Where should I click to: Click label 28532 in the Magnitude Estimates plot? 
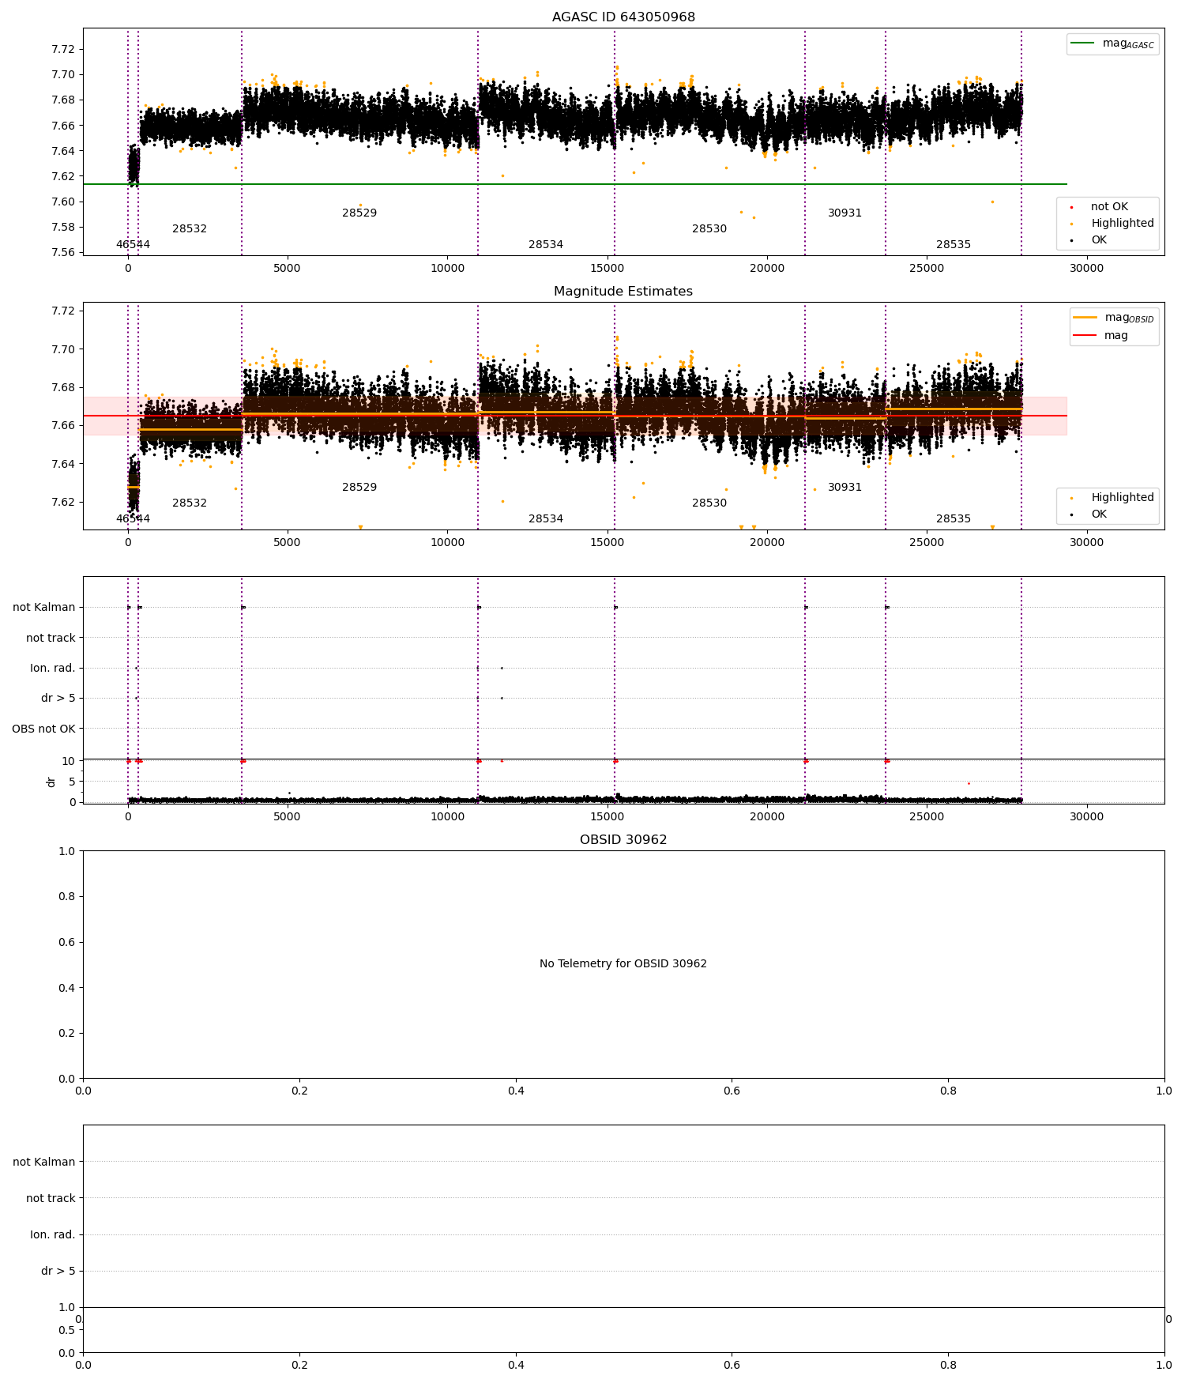(x=190, y=503)
